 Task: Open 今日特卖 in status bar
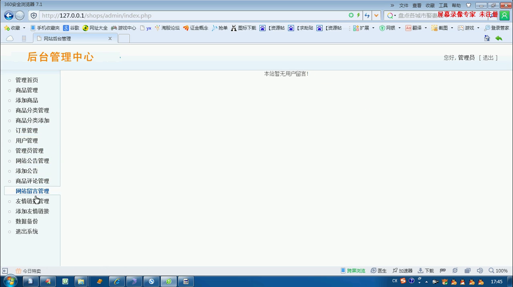pos(28,271)
